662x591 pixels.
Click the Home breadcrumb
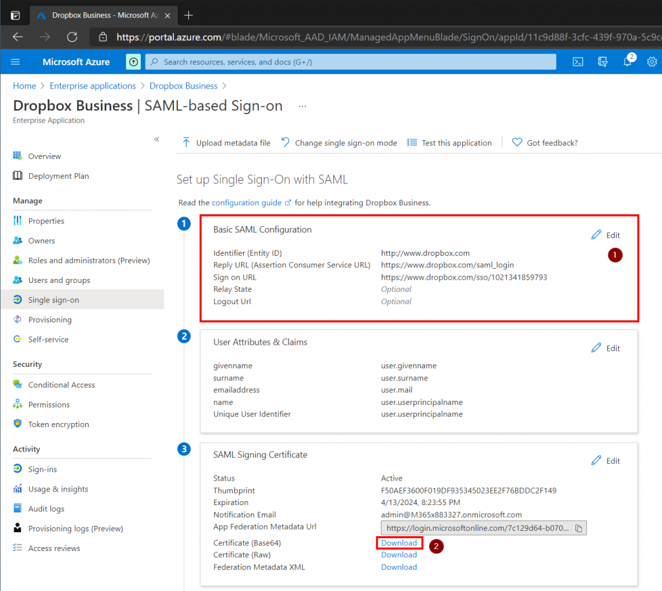pyautogui.click(x=25, y=86)
